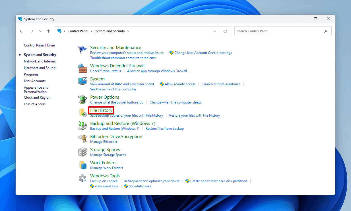Click Schedule tasks link
Screen dimensions: 351x211
coord(140,186)
